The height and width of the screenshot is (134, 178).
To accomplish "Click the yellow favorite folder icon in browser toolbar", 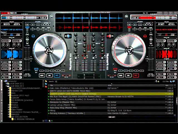I will [x=46, y=81].
